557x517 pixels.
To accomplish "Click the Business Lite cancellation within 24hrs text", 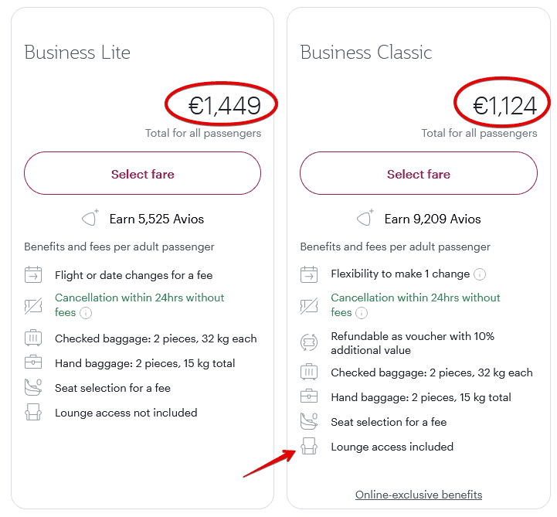I will point(139,298).
